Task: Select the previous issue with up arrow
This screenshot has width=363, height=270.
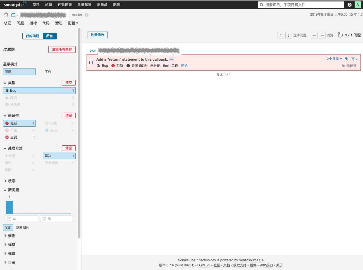Action: click(281, 35)
